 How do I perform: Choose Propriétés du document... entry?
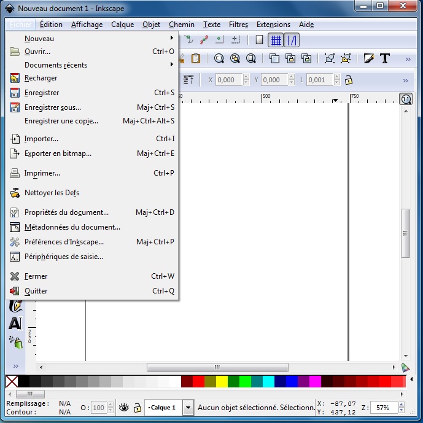click(x=92, y=212)
